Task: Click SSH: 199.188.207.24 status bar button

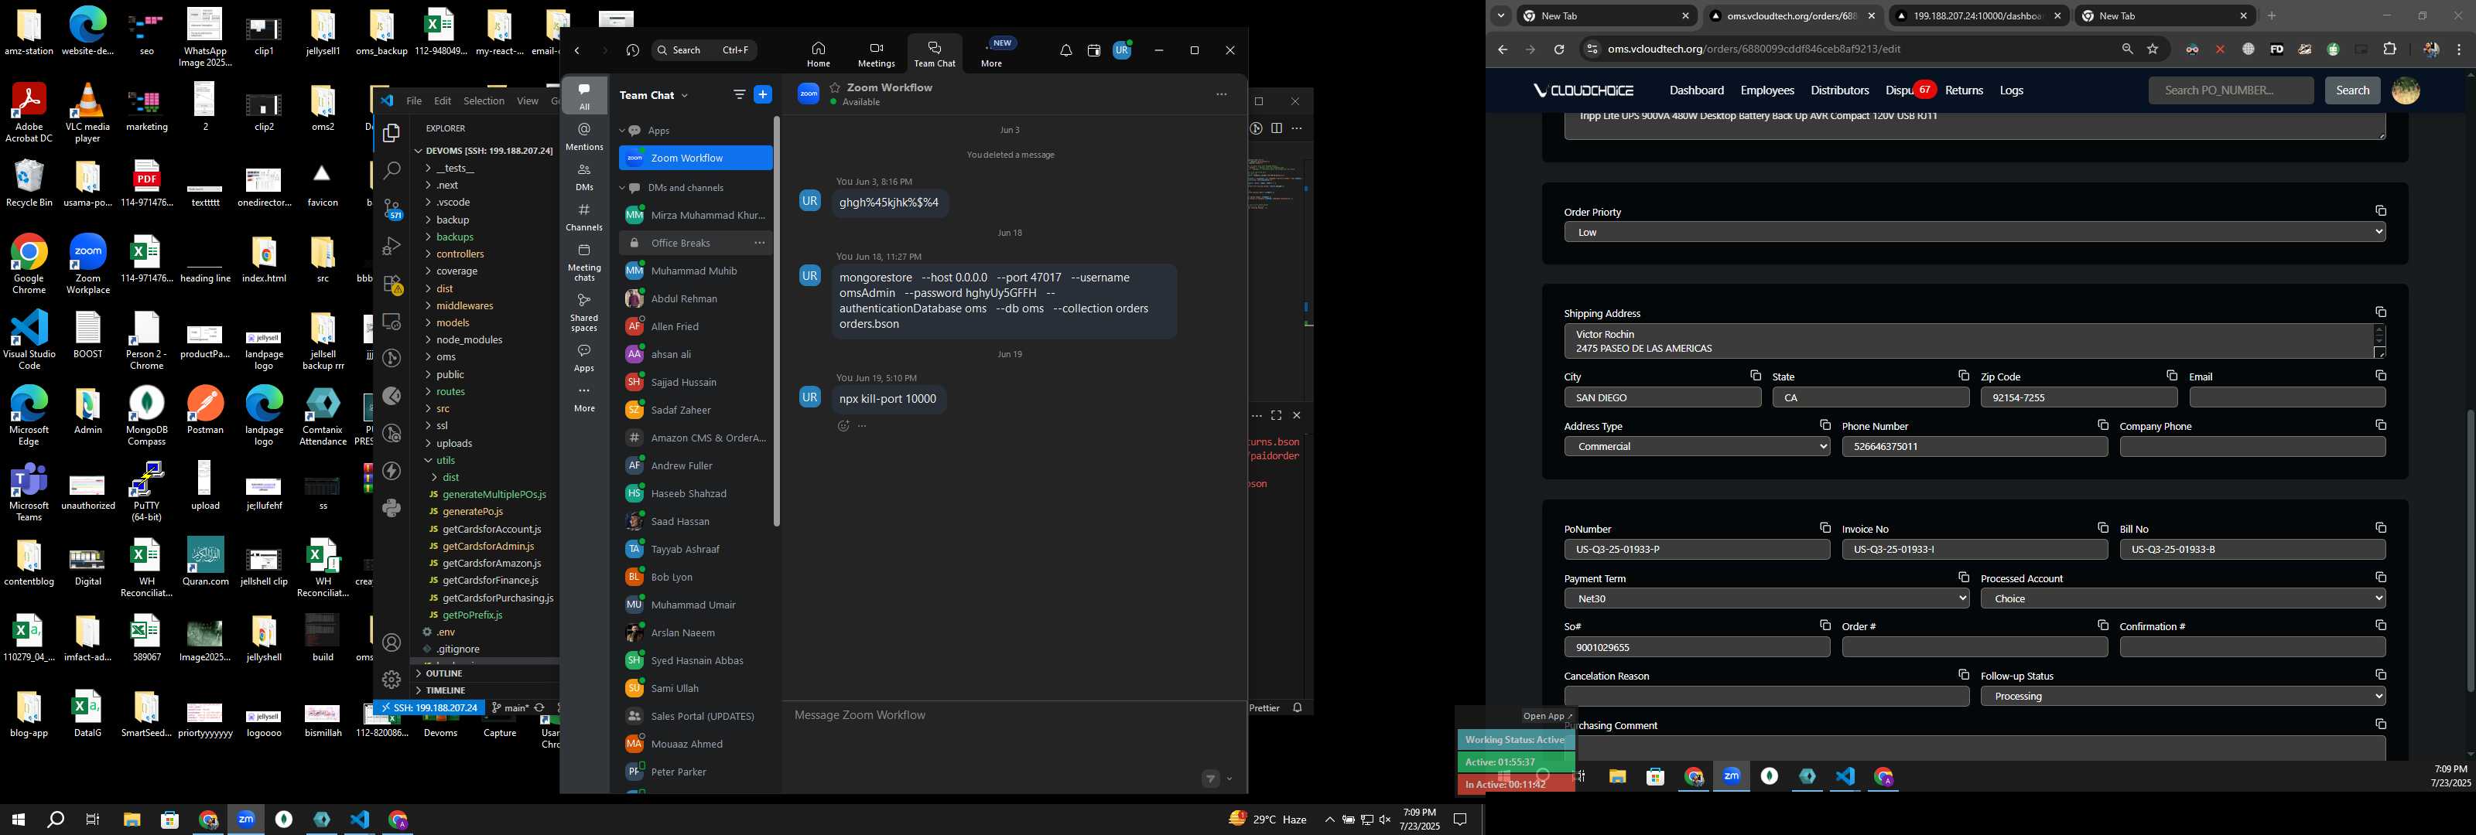Action: (x=429, y=708)
